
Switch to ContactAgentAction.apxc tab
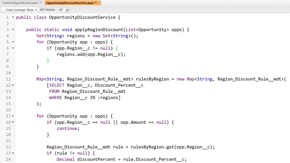pos(20,3)
